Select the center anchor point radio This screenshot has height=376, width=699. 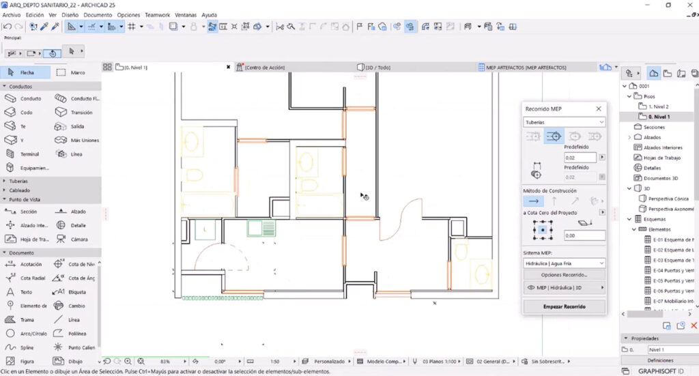(x=543, y=230)
